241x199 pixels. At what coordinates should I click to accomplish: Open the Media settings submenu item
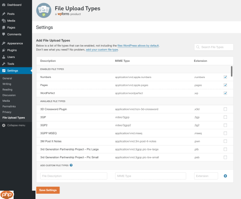[6, 101]
